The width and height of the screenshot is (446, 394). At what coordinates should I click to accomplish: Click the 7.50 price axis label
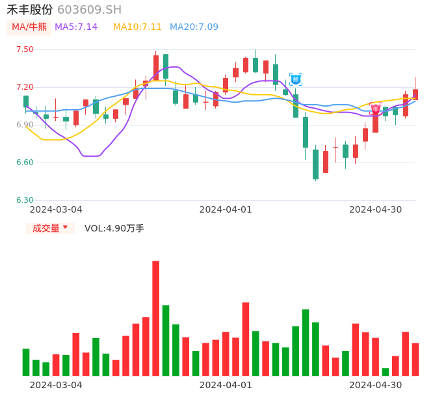(25, 49)
